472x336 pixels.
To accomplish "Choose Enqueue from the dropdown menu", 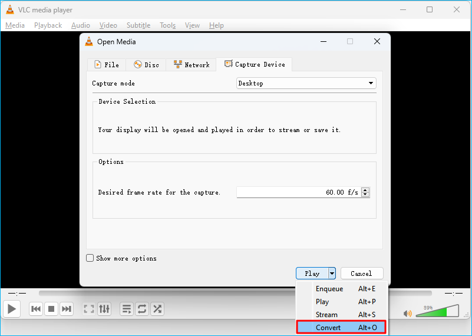I will coord(342,289).
